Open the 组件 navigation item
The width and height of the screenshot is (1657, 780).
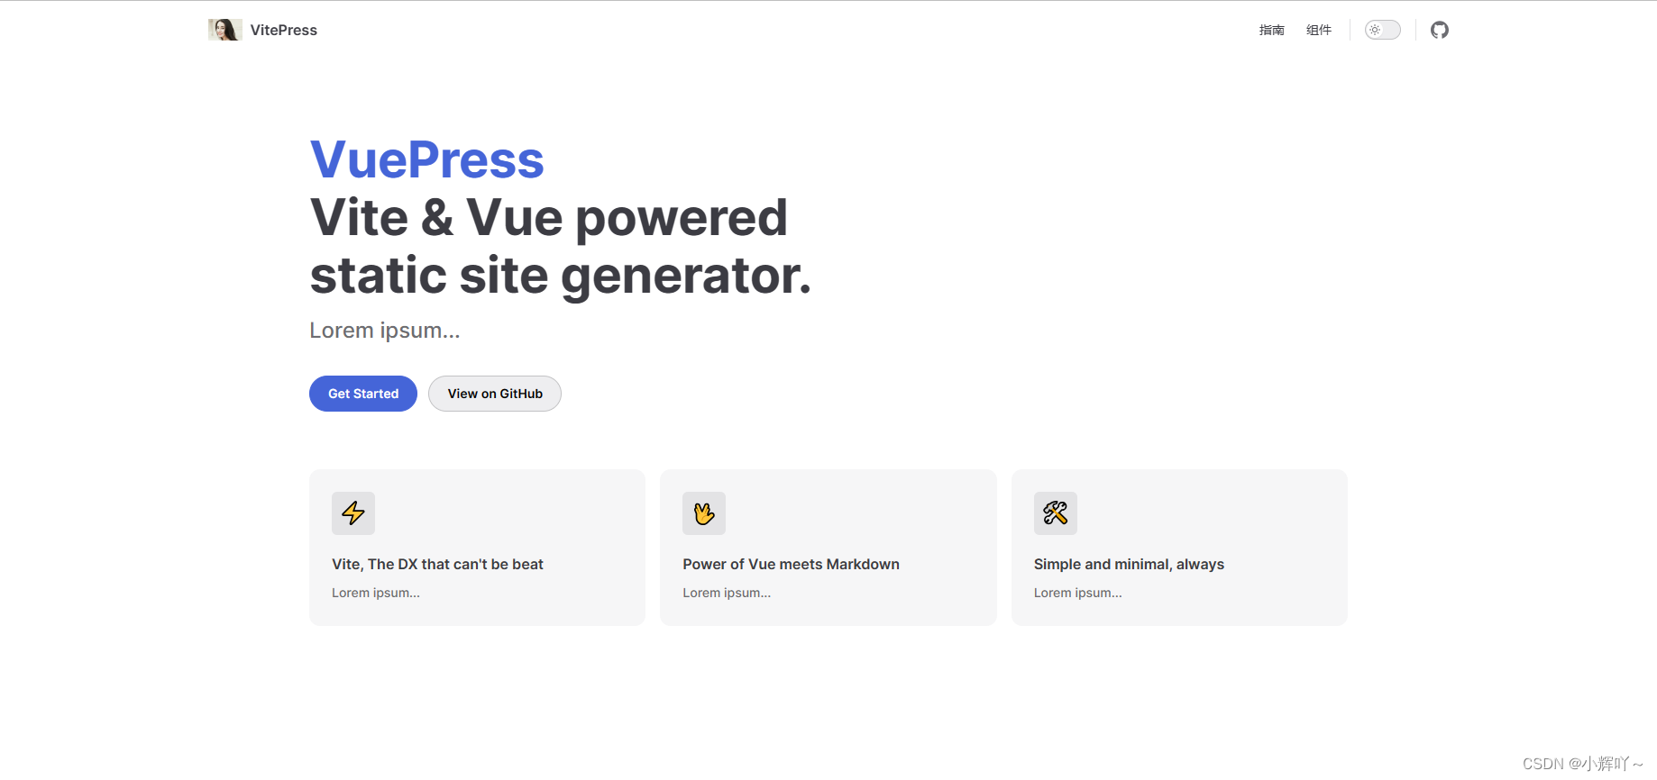[x=1319, y=30]
